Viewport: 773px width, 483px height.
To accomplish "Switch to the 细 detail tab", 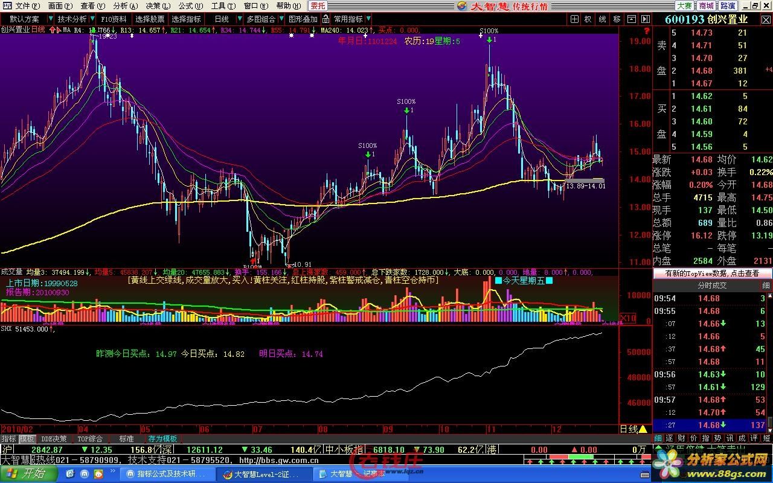I will coord(658,438).
